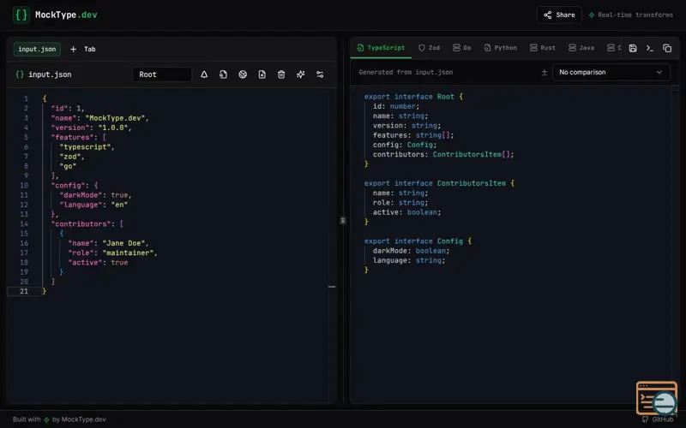The height and width of the screenshot is (428, 686).
Task: Click the sparkles generate icon
Action: click(x=301, y=74)
